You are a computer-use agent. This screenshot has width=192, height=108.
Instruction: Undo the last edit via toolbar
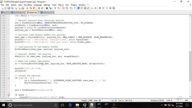point(39,8)
